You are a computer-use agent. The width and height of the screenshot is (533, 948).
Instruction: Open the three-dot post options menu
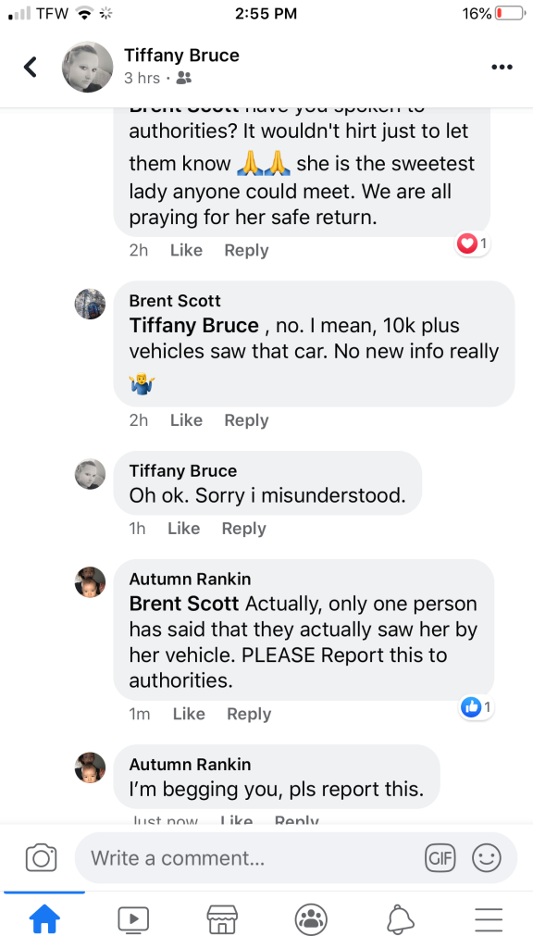[x=502, y=67]
